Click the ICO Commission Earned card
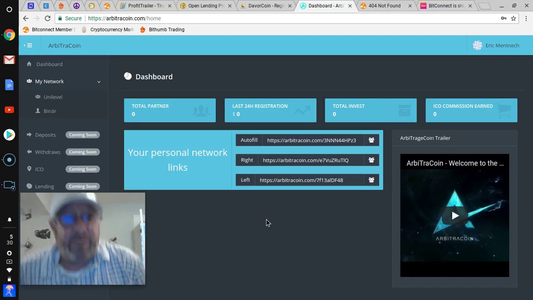 tap(471, 110)
